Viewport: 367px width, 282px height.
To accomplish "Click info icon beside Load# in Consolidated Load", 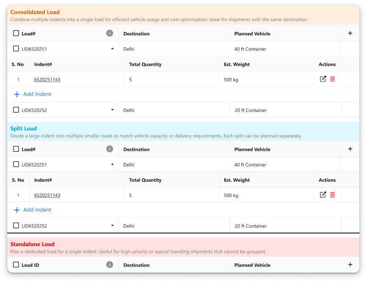I will tap(109, 33).
